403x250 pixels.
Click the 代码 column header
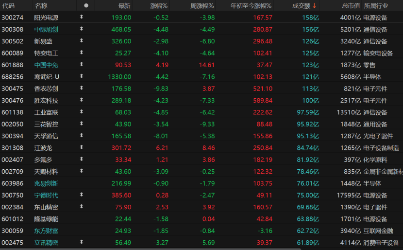pos(8,6)
